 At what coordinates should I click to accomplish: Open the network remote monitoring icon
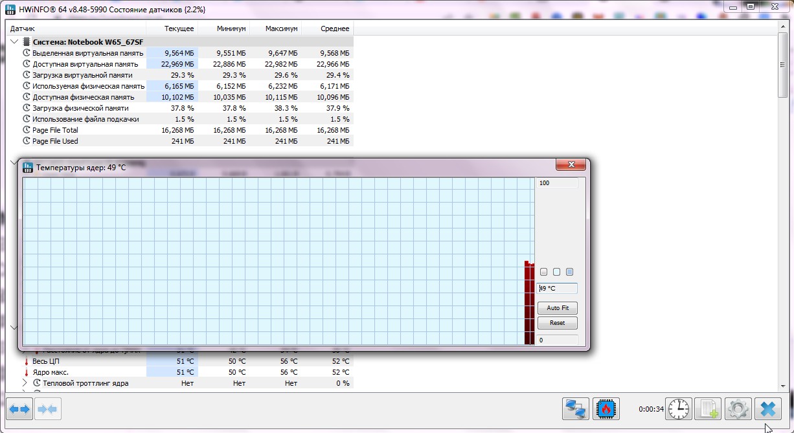click(x=576, y=409)
